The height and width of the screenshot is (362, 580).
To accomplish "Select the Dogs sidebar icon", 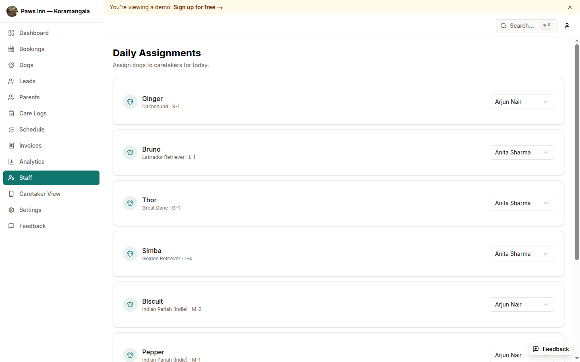I will (x=11, y=65).
